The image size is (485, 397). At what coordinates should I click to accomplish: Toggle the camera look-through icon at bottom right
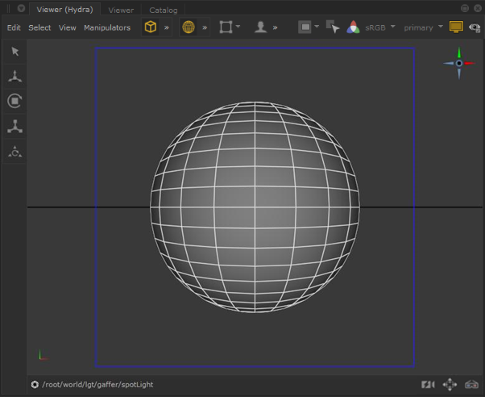(429, 384)
